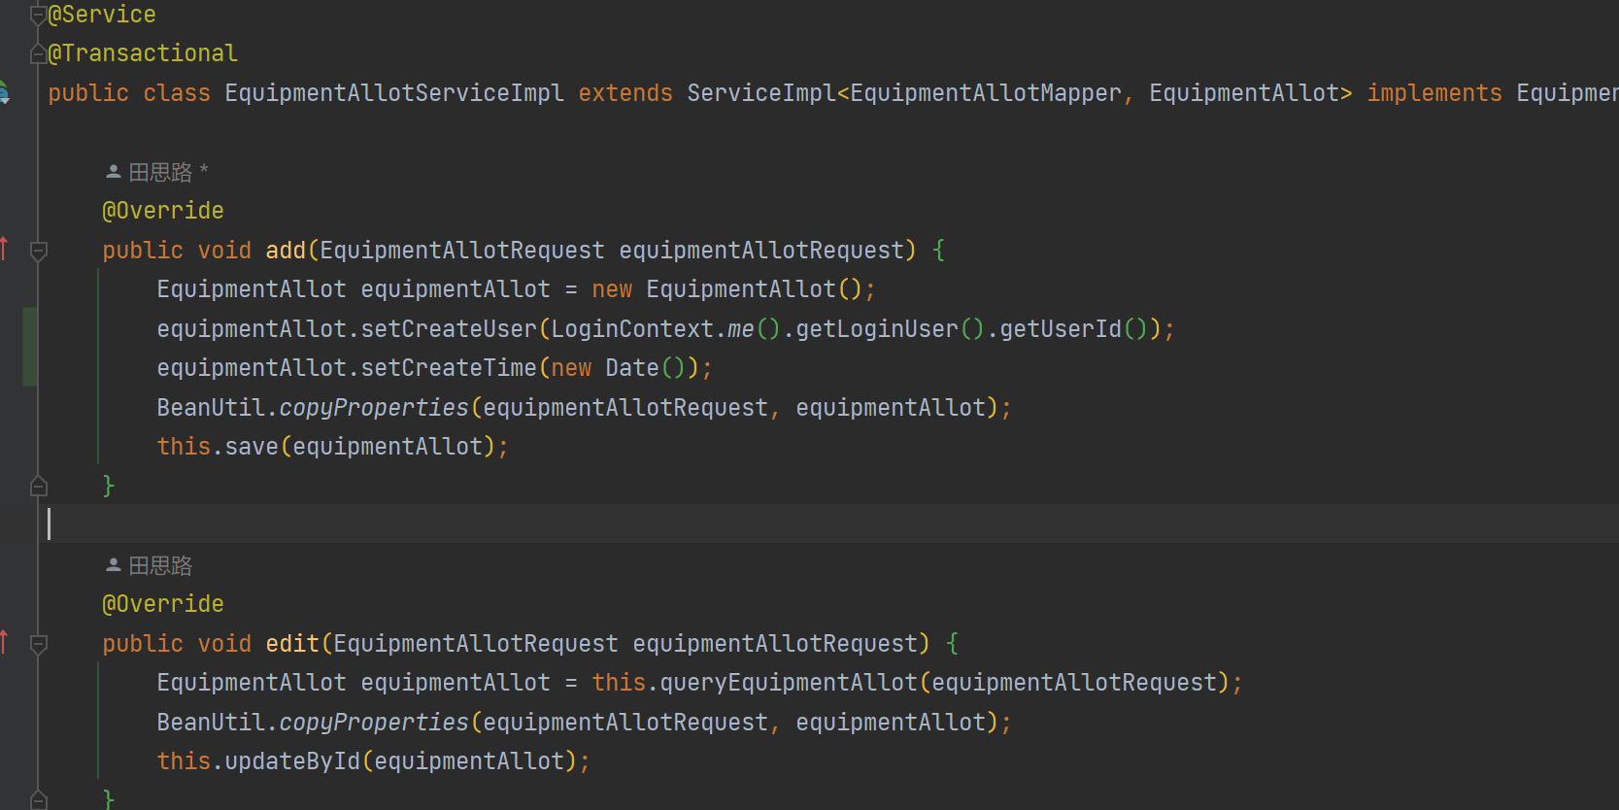Click LoginContext class reference
Image resolution: width=1619 pixels, height=810 pixels.
pos(632,329)
